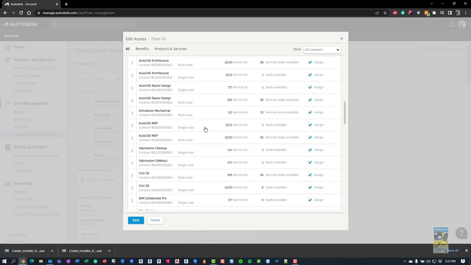Open Autodesk notifications bell
The width and height of the screenshot is (471, 265).
click(451, 24)
